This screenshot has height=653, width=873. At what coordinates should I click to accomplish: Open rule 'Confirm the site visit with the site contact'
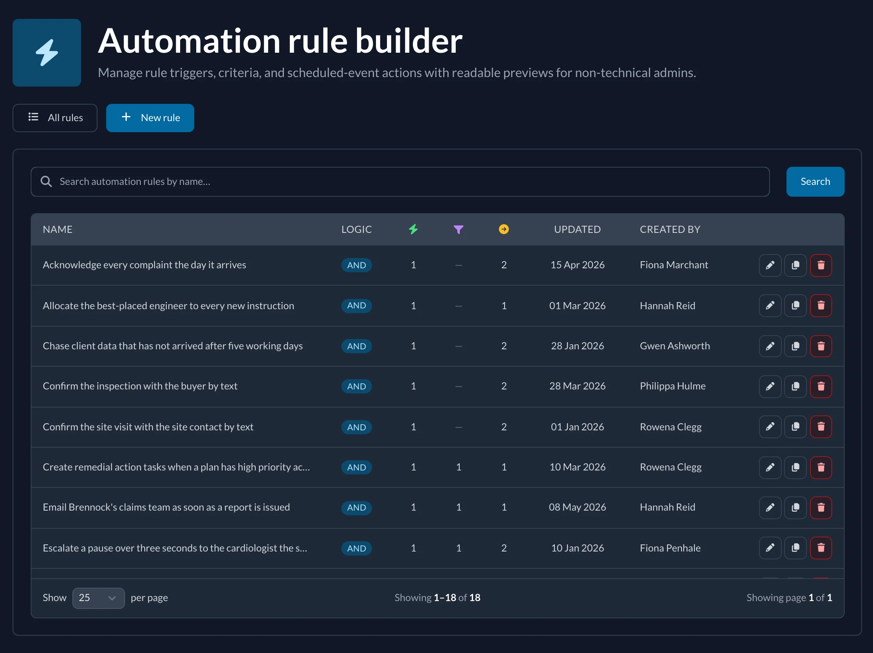click(x=148, y=427)
